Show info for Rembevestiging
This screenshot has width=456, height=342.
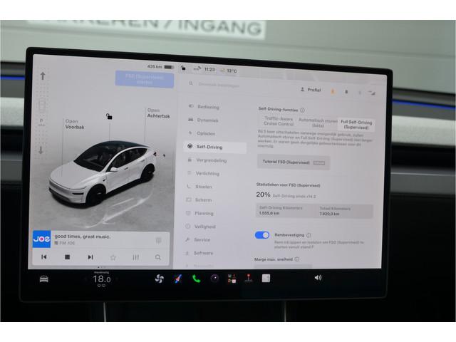pos(309,235)
